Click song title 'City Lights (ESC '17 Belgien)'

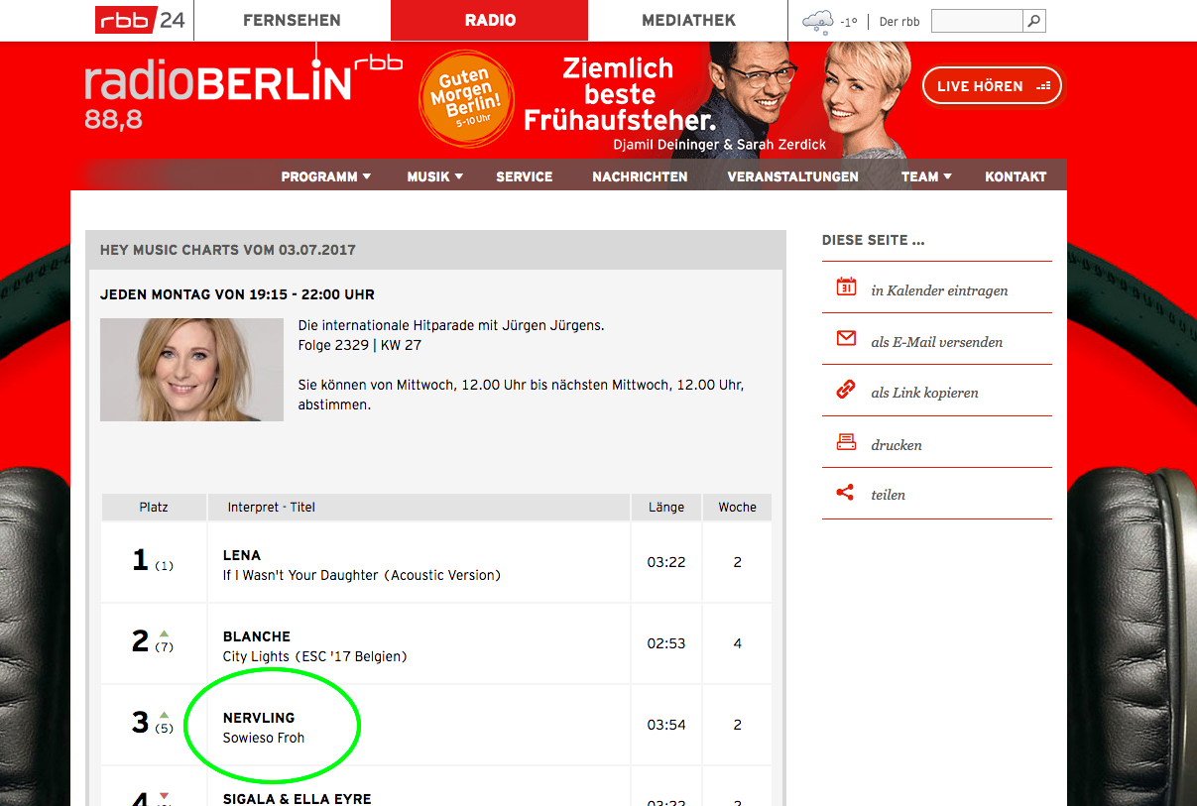(x=315, y=656)
